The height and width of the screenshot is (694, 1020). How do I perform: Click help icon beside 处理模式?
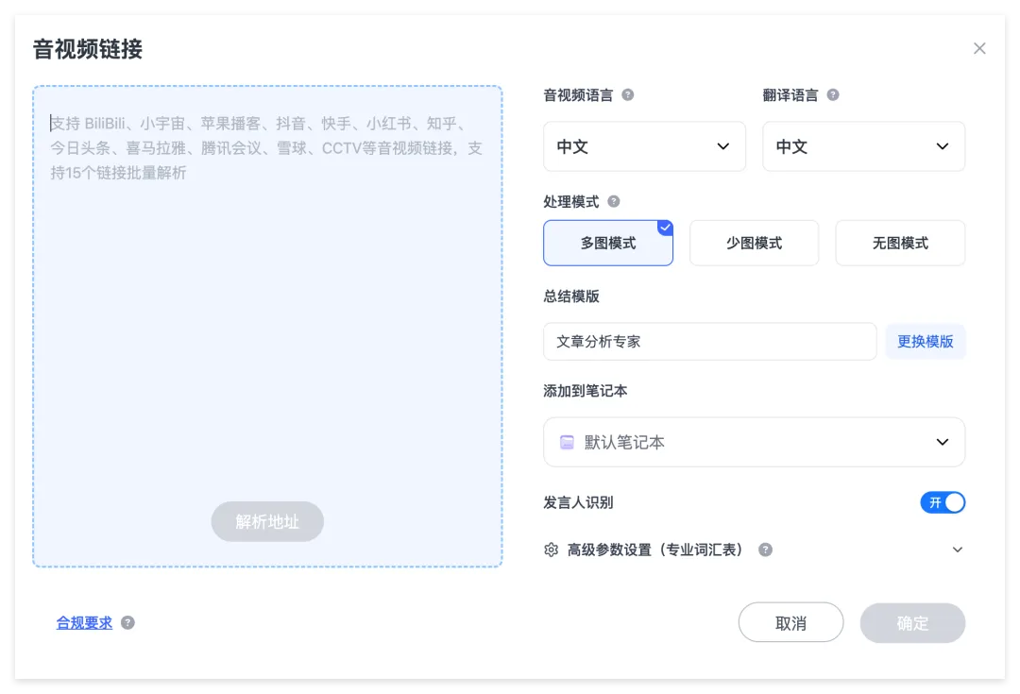(614, 202)
